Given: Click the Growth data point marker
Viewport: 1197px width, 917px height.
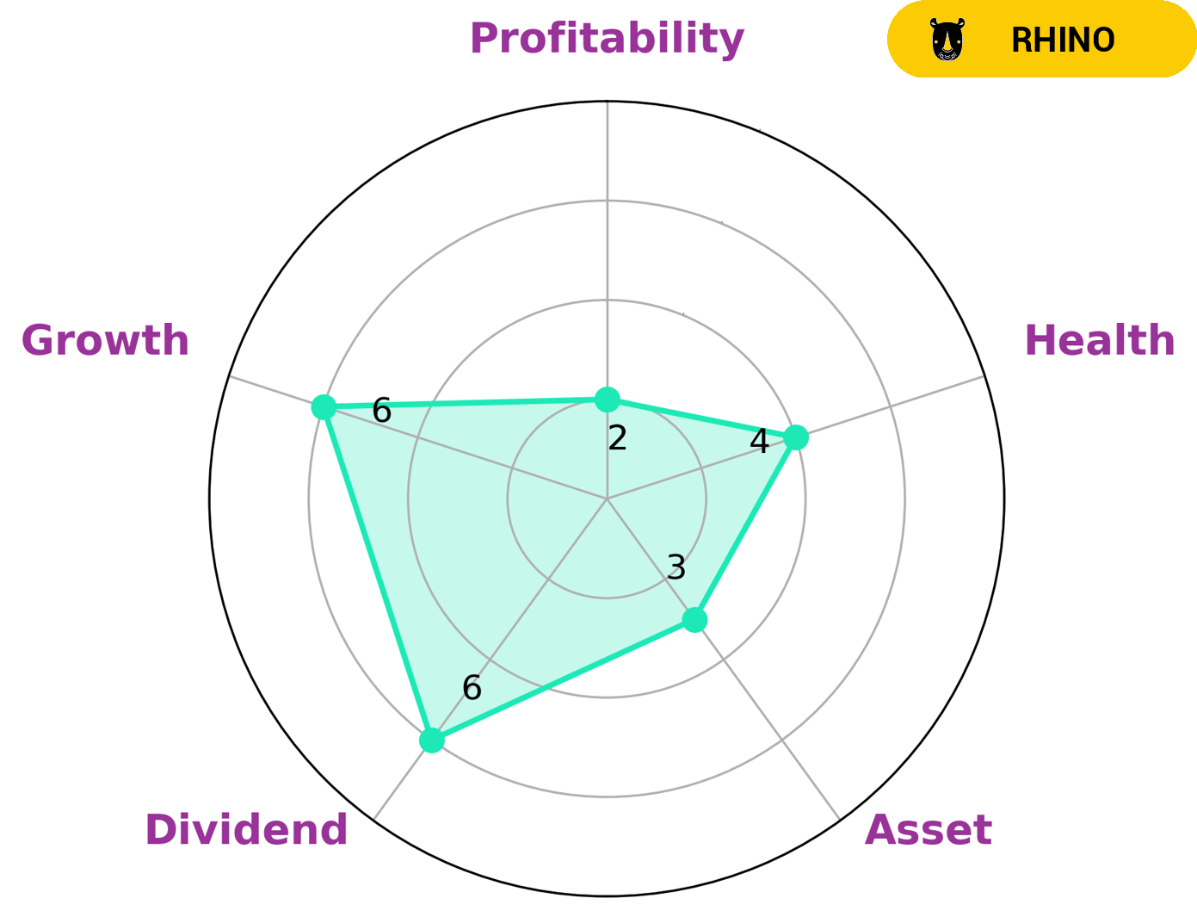Looking at the screenshot, I should 324,406.
